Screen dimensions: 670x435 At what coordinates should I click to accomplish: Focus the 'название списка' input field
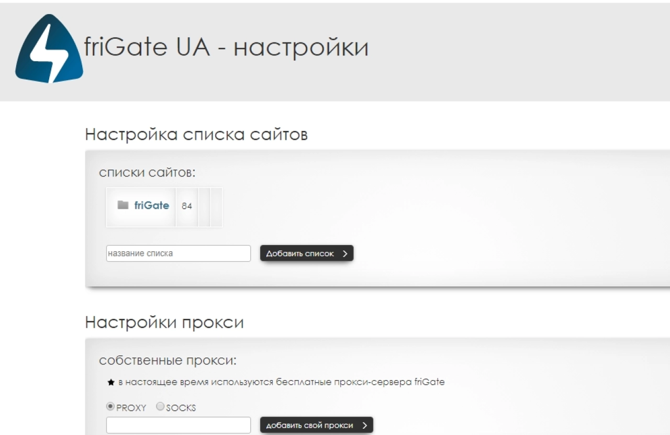[x=178, y=253]
